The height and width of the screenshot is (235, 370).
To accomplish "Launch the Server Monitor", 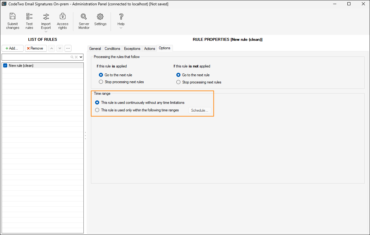I will [84, 17].
